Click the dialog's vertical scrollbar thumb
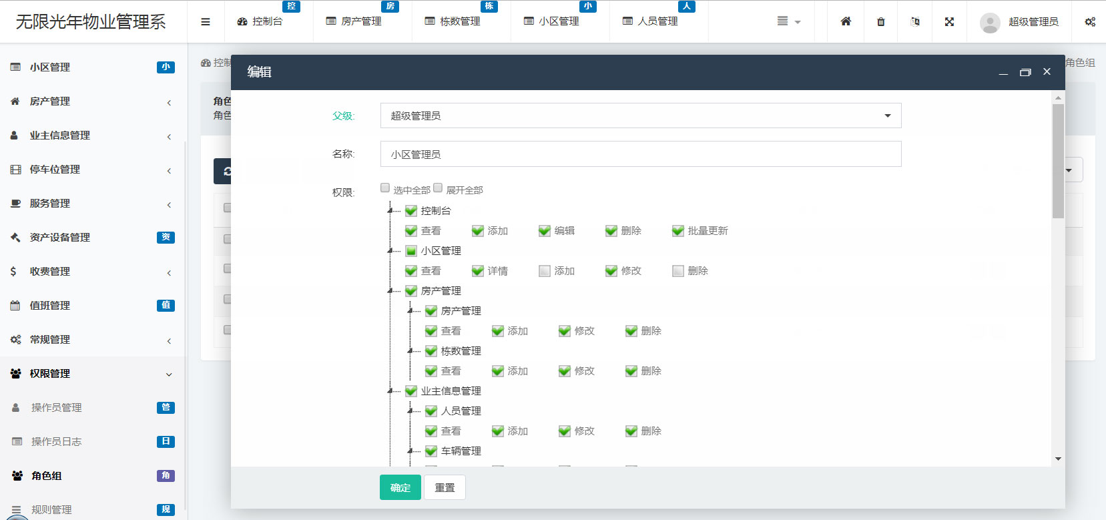The width and height of the screenshot is (1106, 520). click(1058, 161)
